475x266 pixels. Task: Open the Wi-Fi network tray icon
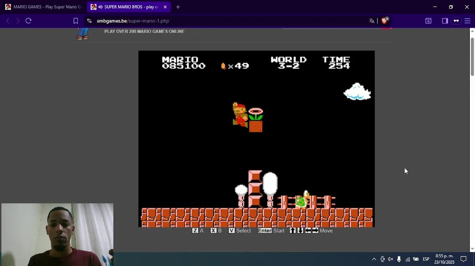[x=408, y=259]
